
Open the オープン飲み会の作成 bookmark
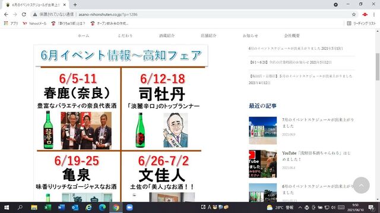(x=109, y=24)
